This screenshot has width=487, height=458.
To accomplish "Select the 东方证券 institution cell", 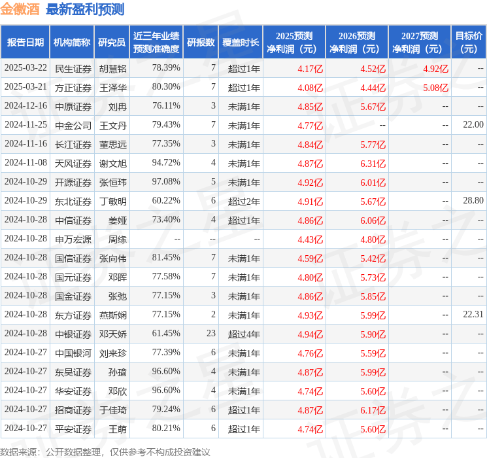I will point(73,315).
